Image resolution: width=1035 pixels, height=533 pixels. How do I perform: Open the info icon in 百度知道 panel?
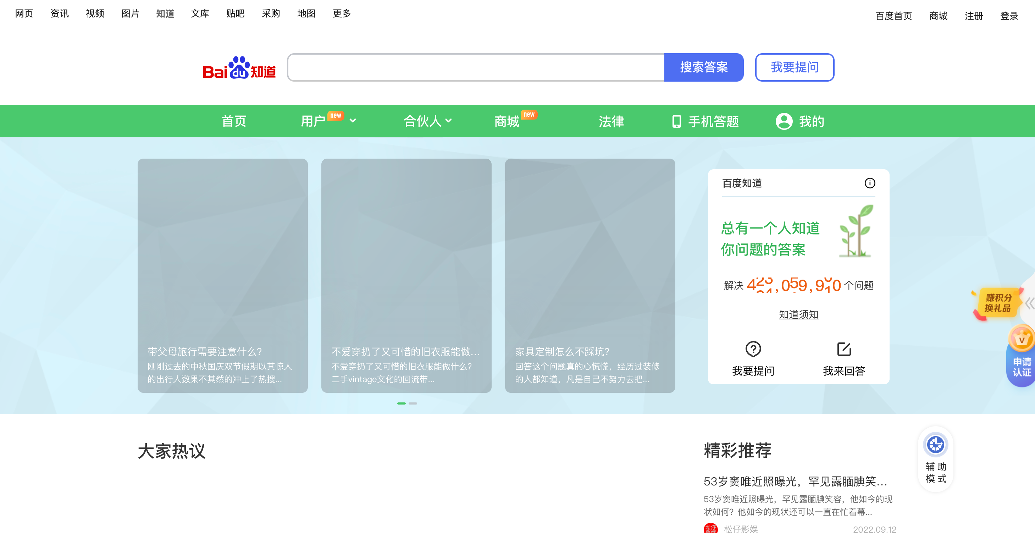pyautogui.click(x=871, y=183)
